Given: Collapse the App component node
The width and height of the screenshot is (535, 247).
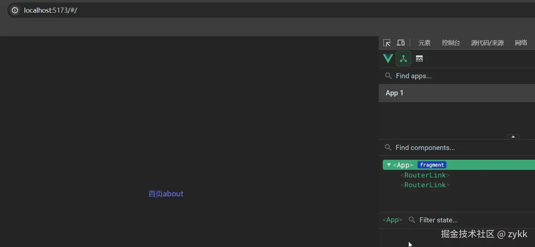Looking at the screenshot, I should coord(388,165).
